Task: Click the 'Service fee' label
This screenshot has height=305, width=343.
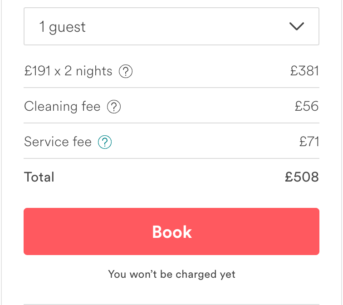Action: pyautogui.click(x=58, y=142)
